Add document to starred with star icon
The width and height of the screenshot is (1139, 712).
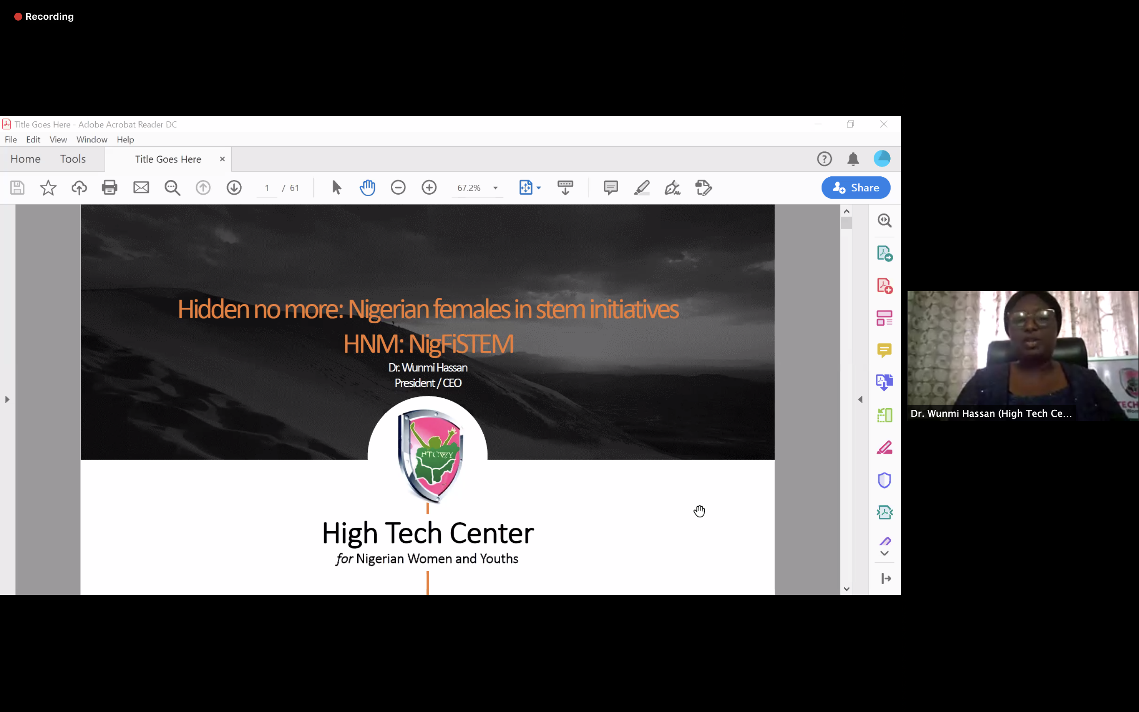click(x=48, y=188)
